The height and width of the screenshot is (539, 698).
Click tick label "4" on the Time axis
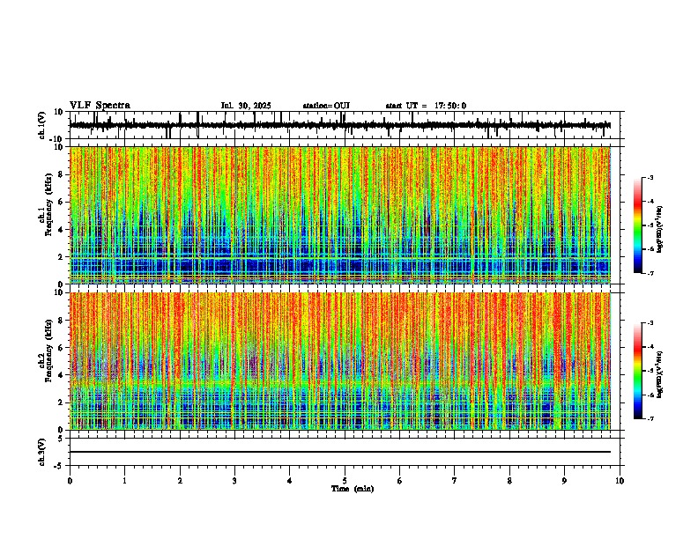[290, 481]
